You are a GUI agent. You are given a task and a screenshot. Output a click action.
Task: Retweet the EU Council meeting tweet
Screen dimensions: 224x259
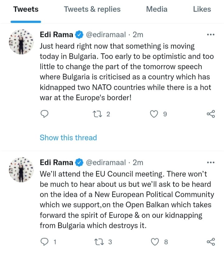[x=98, y=242]
